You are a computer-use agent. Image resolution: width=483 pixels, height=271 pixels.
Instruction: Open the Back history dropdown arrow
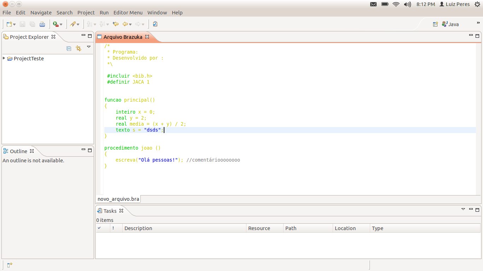[x=130, y=24]
